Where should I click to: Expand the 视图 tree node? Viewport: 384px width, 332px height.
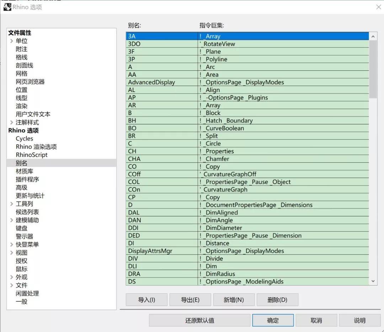(11, 252)
